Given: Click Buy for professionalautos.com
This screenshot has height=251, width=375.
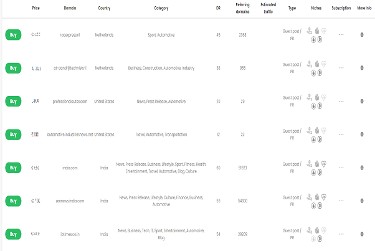Looking at the screenshot, I should pos(13,102).
